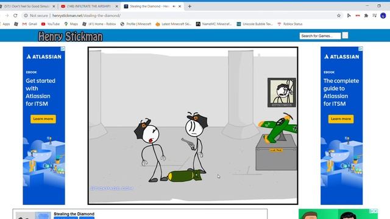
Task: Open the YouTube bookmark
Action: point(51,24)
